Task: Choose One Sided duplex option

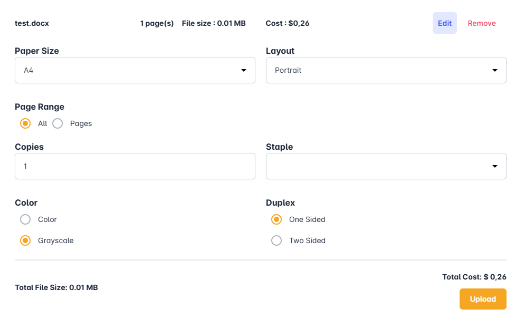Action: click(276, 219)
